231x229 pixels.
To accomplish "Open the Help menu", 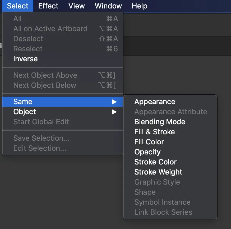I will pyautogui.click(x=139, y=6).
